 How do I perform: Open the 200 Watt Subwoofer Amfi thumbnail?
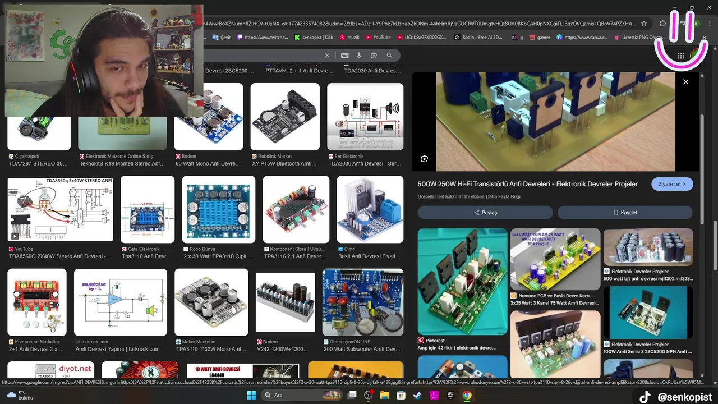point(363,302)
